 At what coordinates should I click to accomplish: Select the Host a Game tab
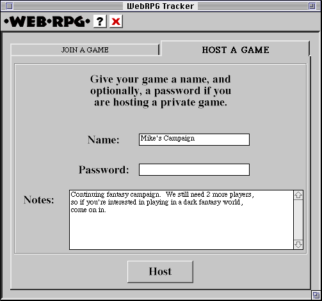tap(235, 49)
